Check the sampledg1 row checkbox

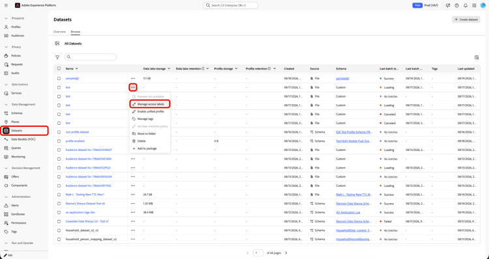[59, 79]
